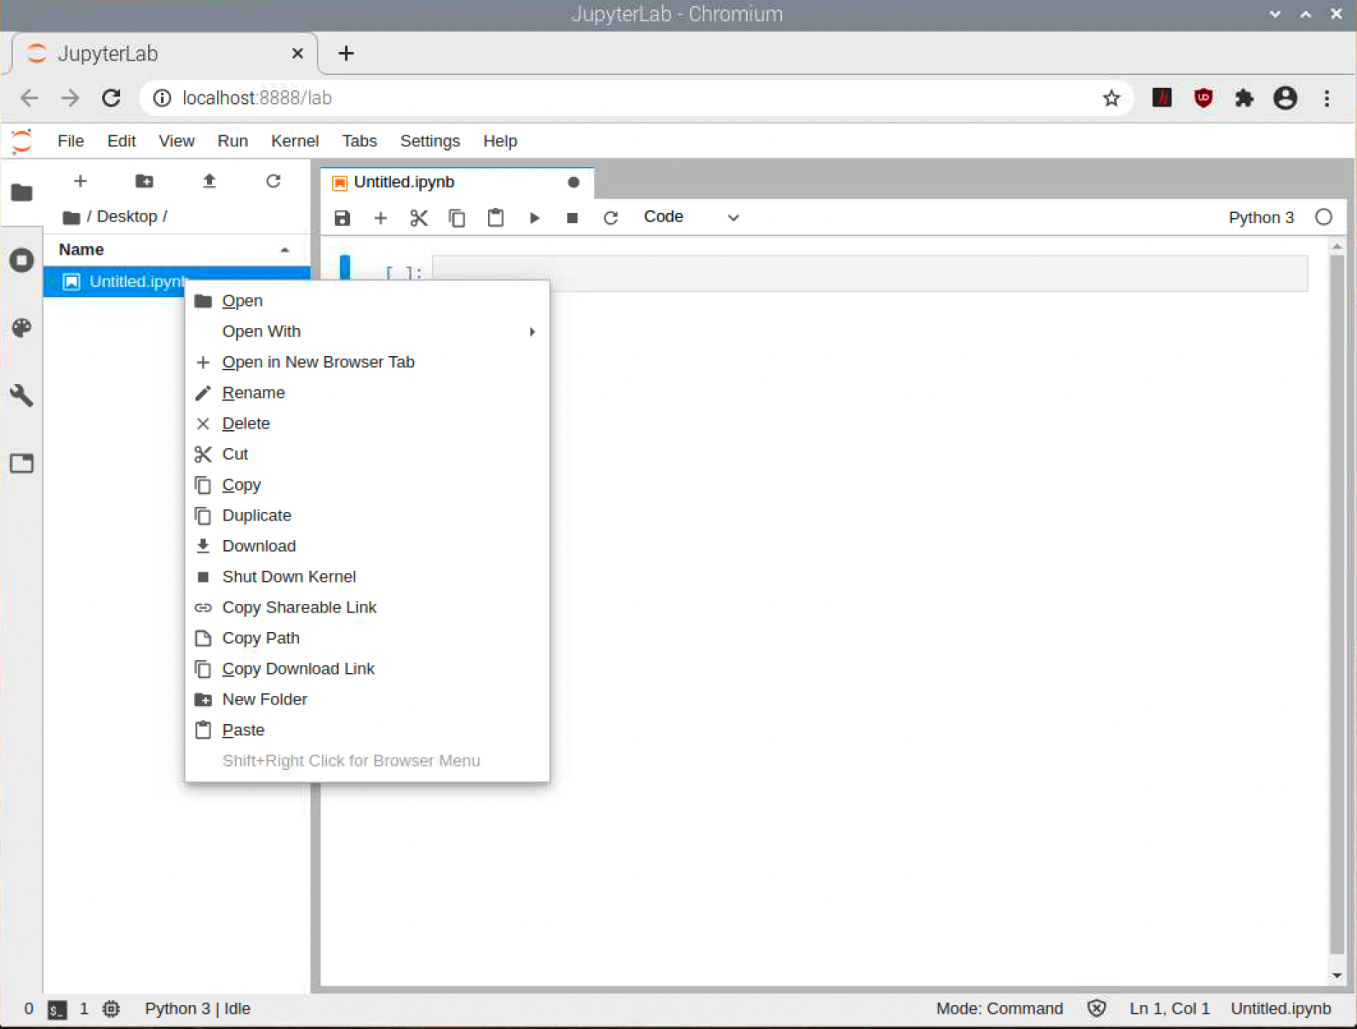Image resolution: width=1357 pixels, height=1029 pixels.
Task: Choose Copy Download Link
Action: (x=367, y=669)
